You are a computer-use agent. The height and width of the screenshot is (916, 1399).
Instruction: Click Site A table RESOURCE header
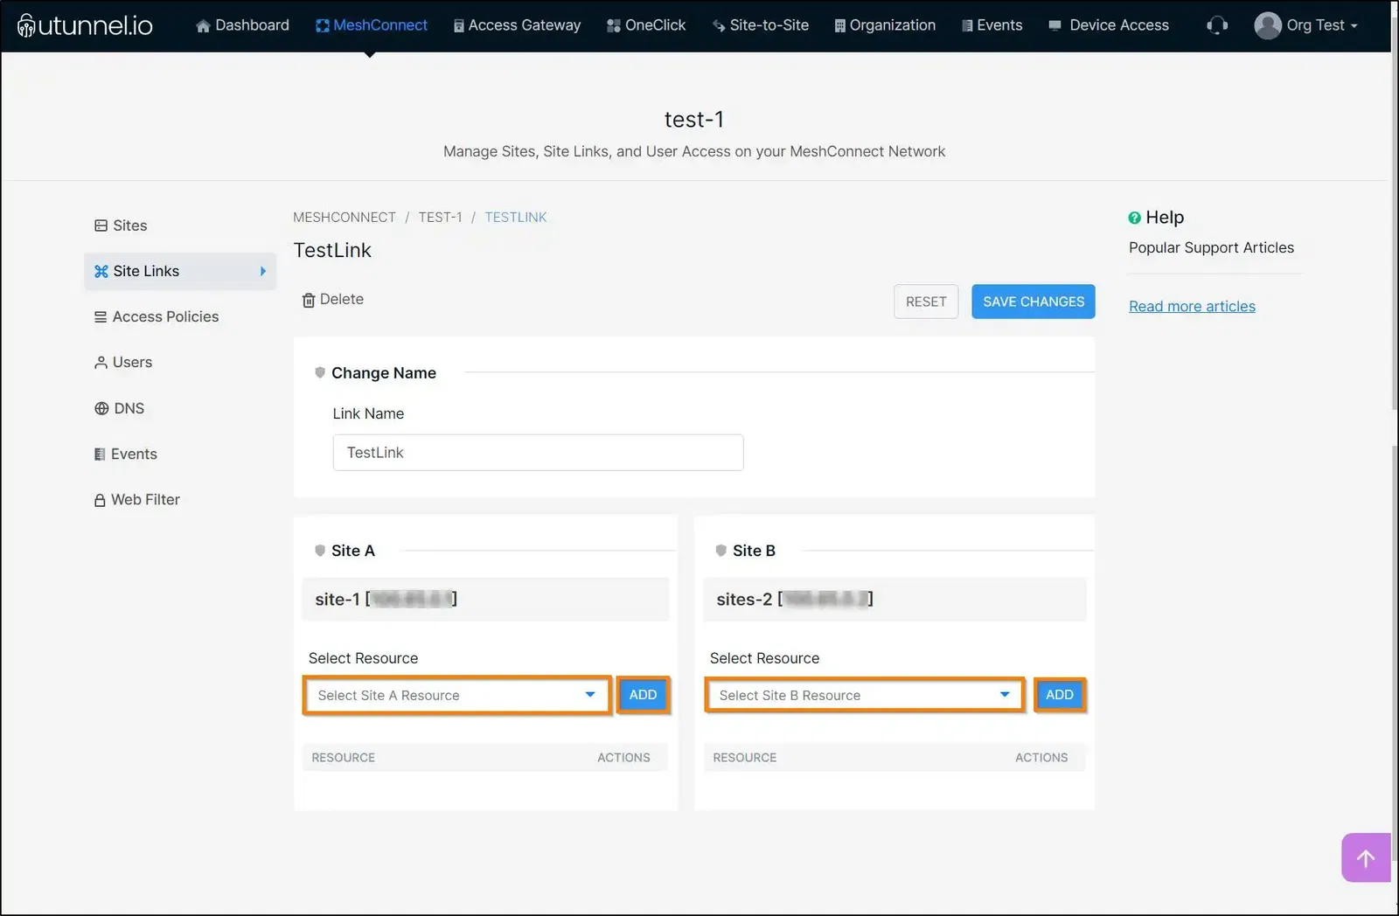[x=343, y=758]
